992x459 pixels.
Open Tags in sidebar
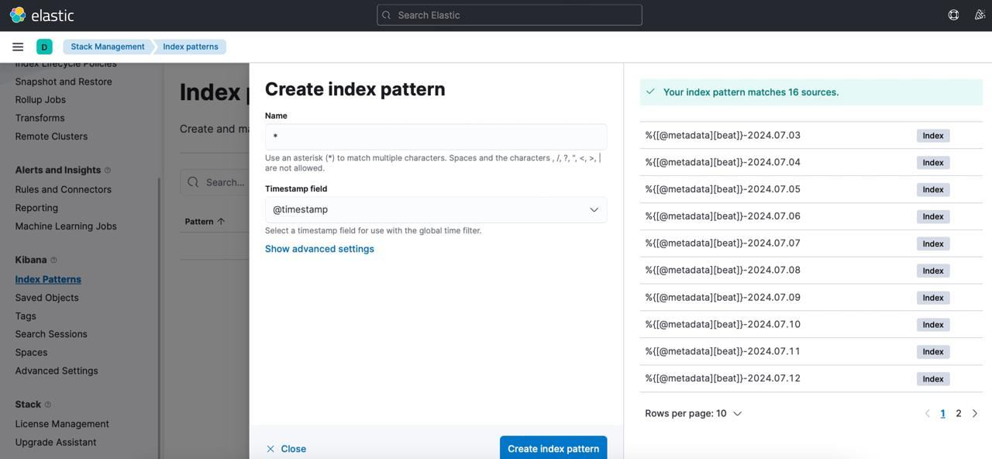pyautogui.click(x=26, y=316)
